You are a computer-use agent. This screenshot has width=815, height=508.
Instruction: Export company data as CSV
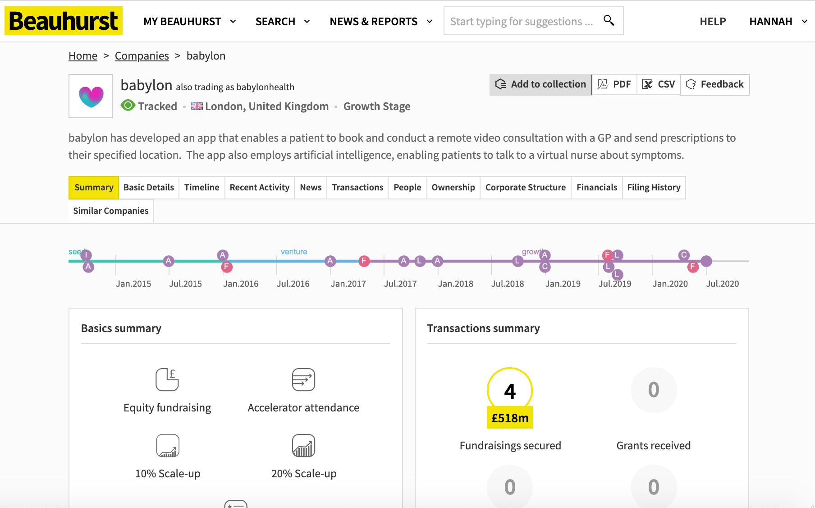coord(659,84)
